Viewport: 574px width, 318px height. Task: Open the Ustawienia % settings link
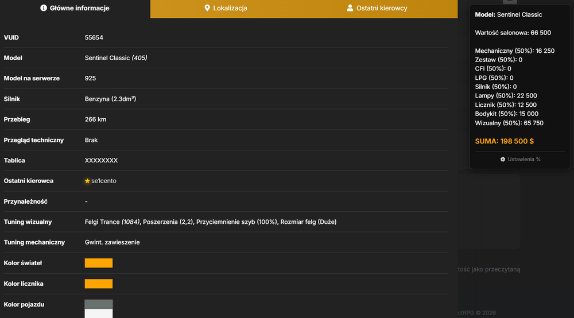(x=520, y=159)
